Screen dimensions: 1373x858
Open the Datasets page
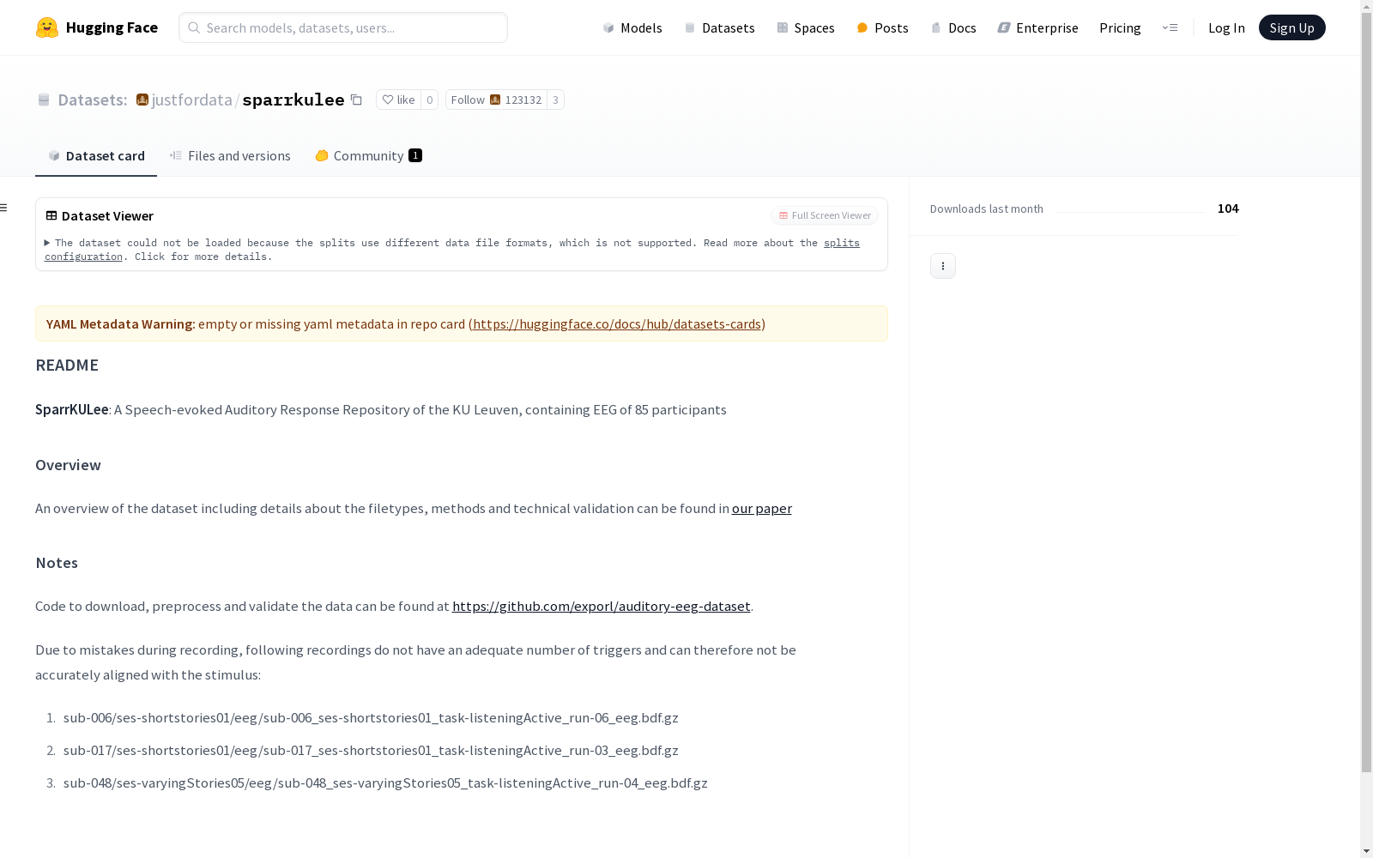(719, 27)
